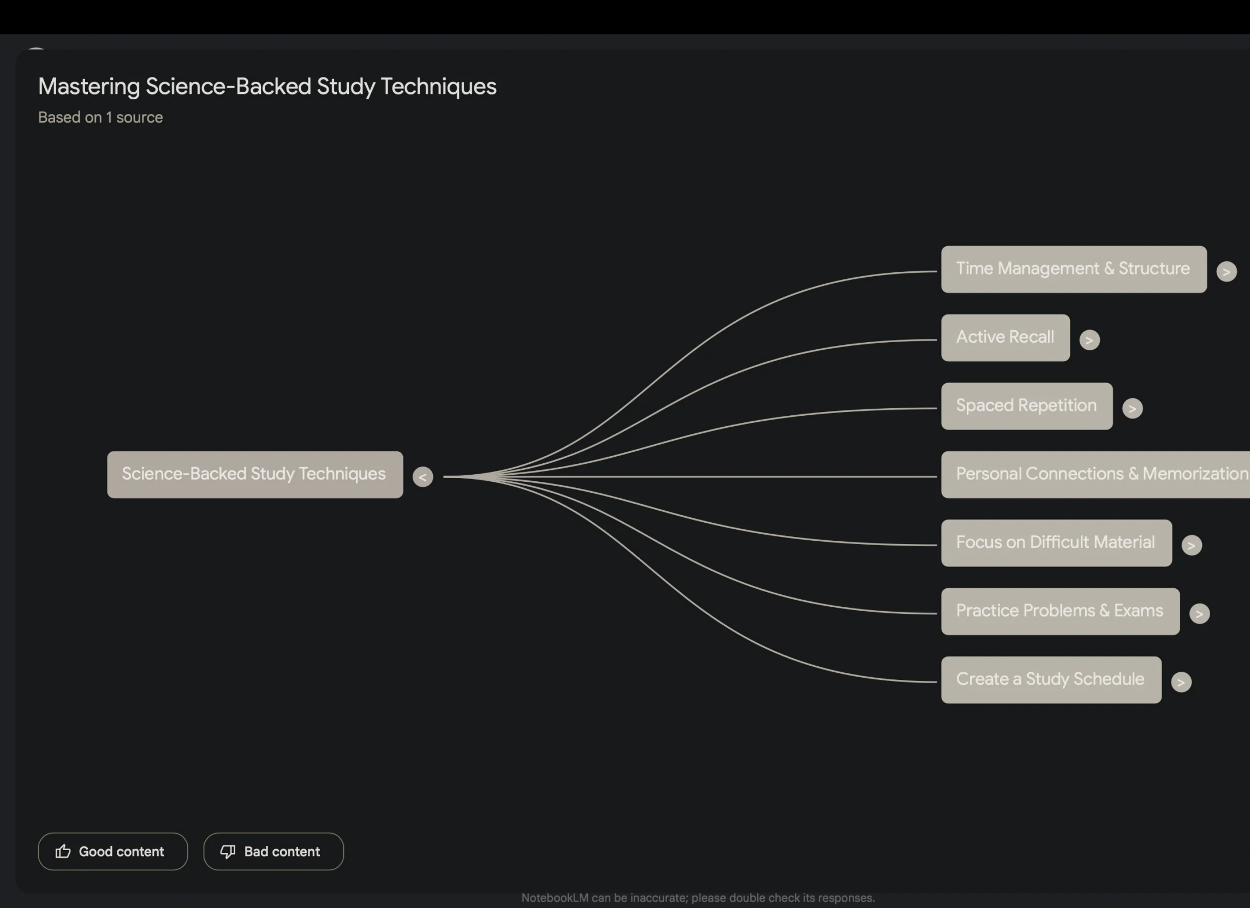Viewport: 1250px width, 908px height.
Task: Expand the Active Recall branch arrow
Action: 1089,340
